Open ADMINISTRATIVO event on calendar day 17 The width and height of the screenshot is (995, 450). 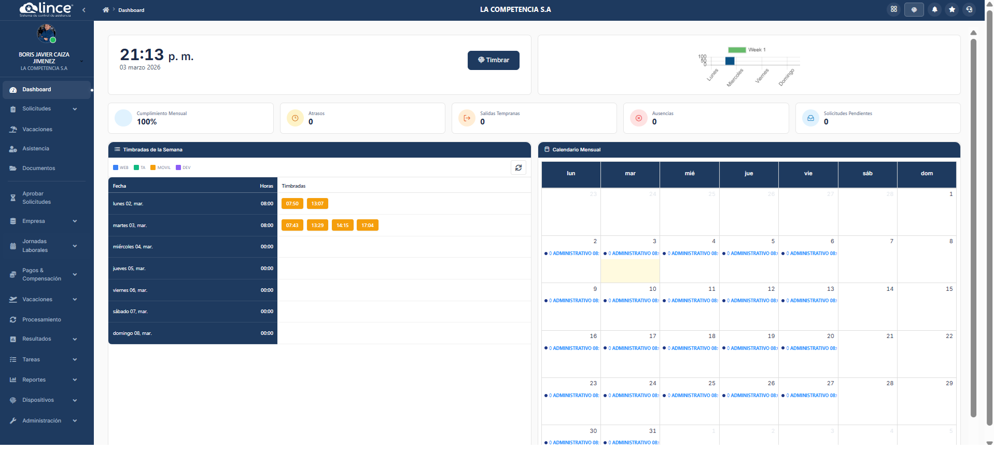point(630,348)
